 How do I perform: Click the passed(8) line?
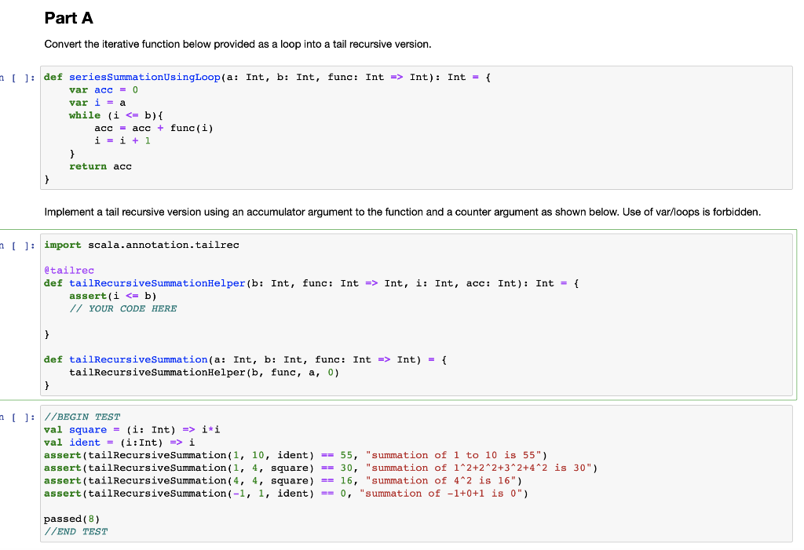tap(66, 519)
